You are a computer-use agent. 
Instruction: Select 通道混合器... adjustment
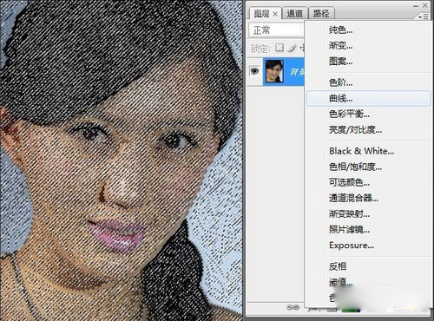353,198
